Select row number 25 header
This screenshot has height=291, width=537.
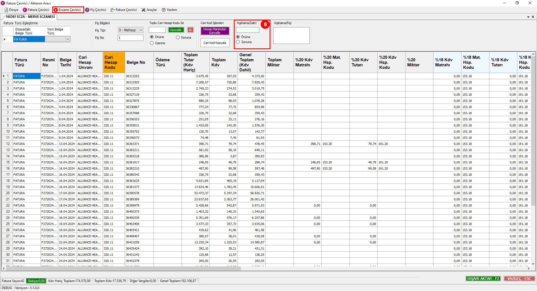8,224
